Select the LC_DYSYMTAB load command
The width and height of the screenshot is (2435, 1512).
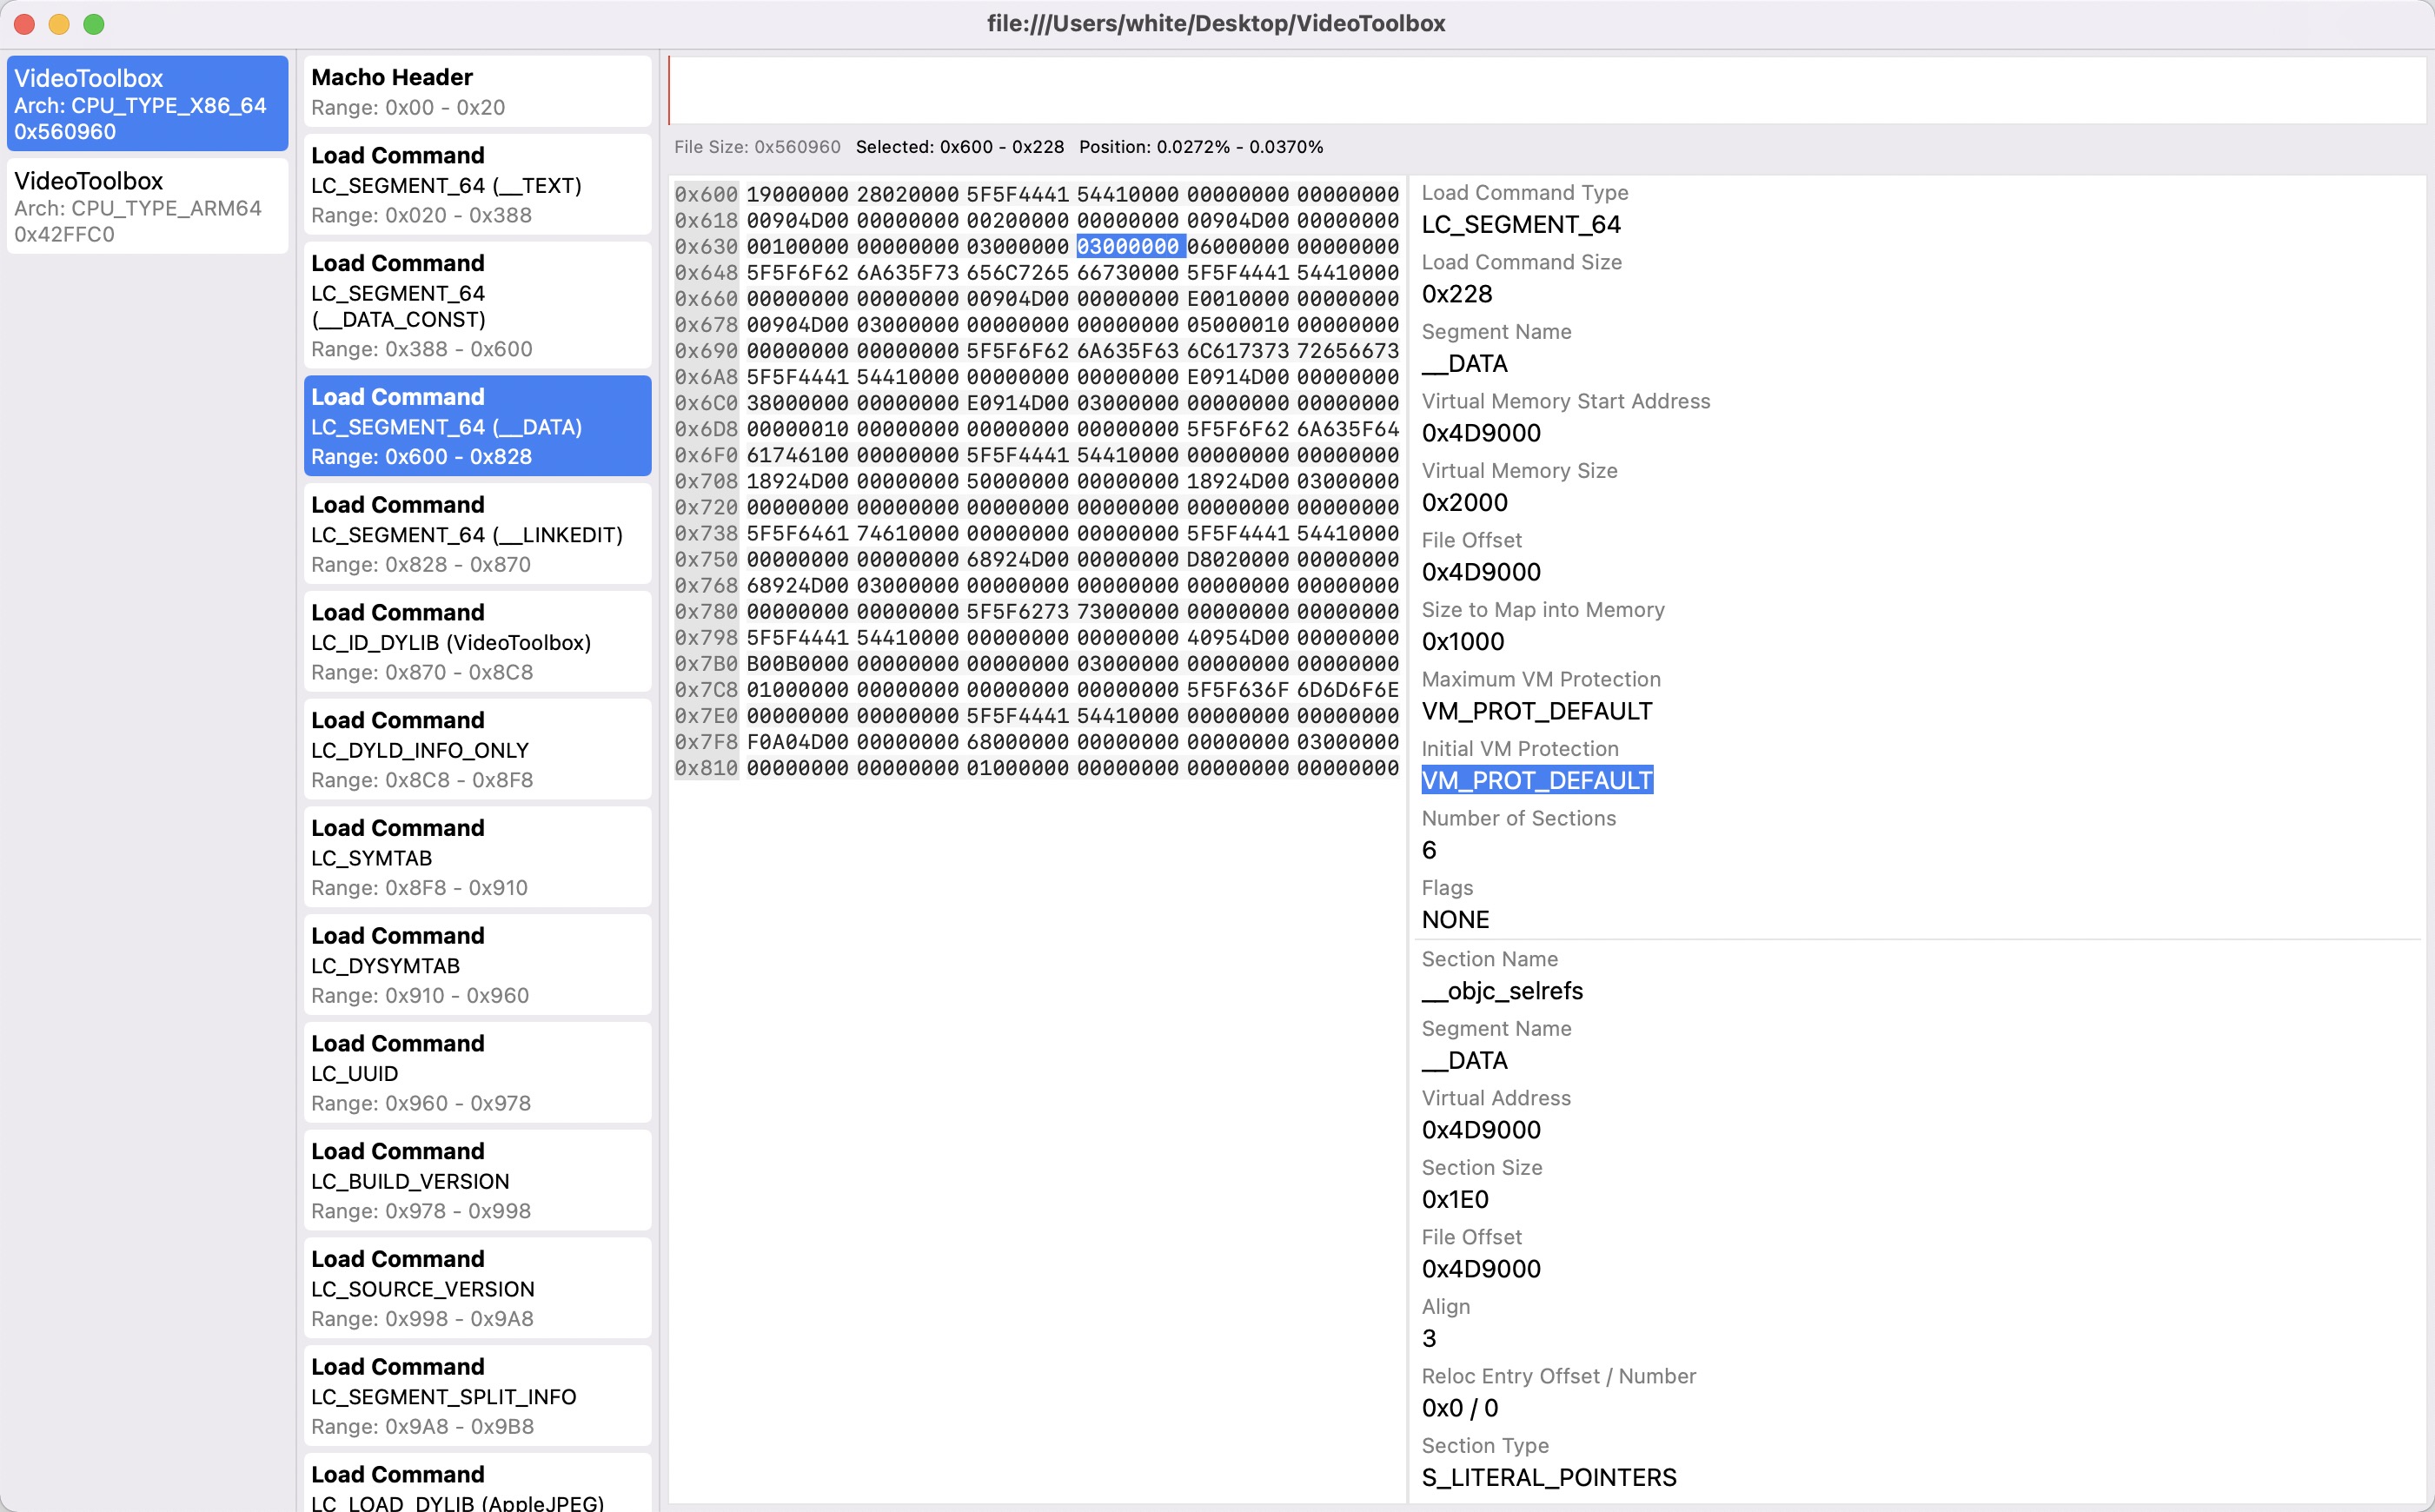(x=477, y=965)
